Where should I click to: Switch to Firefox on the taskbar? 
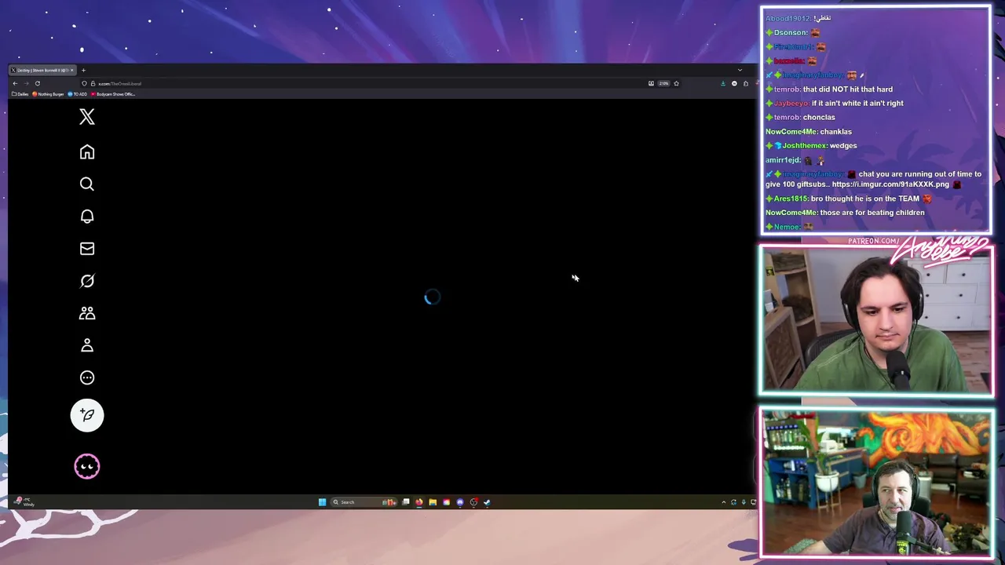pos(419,502)
